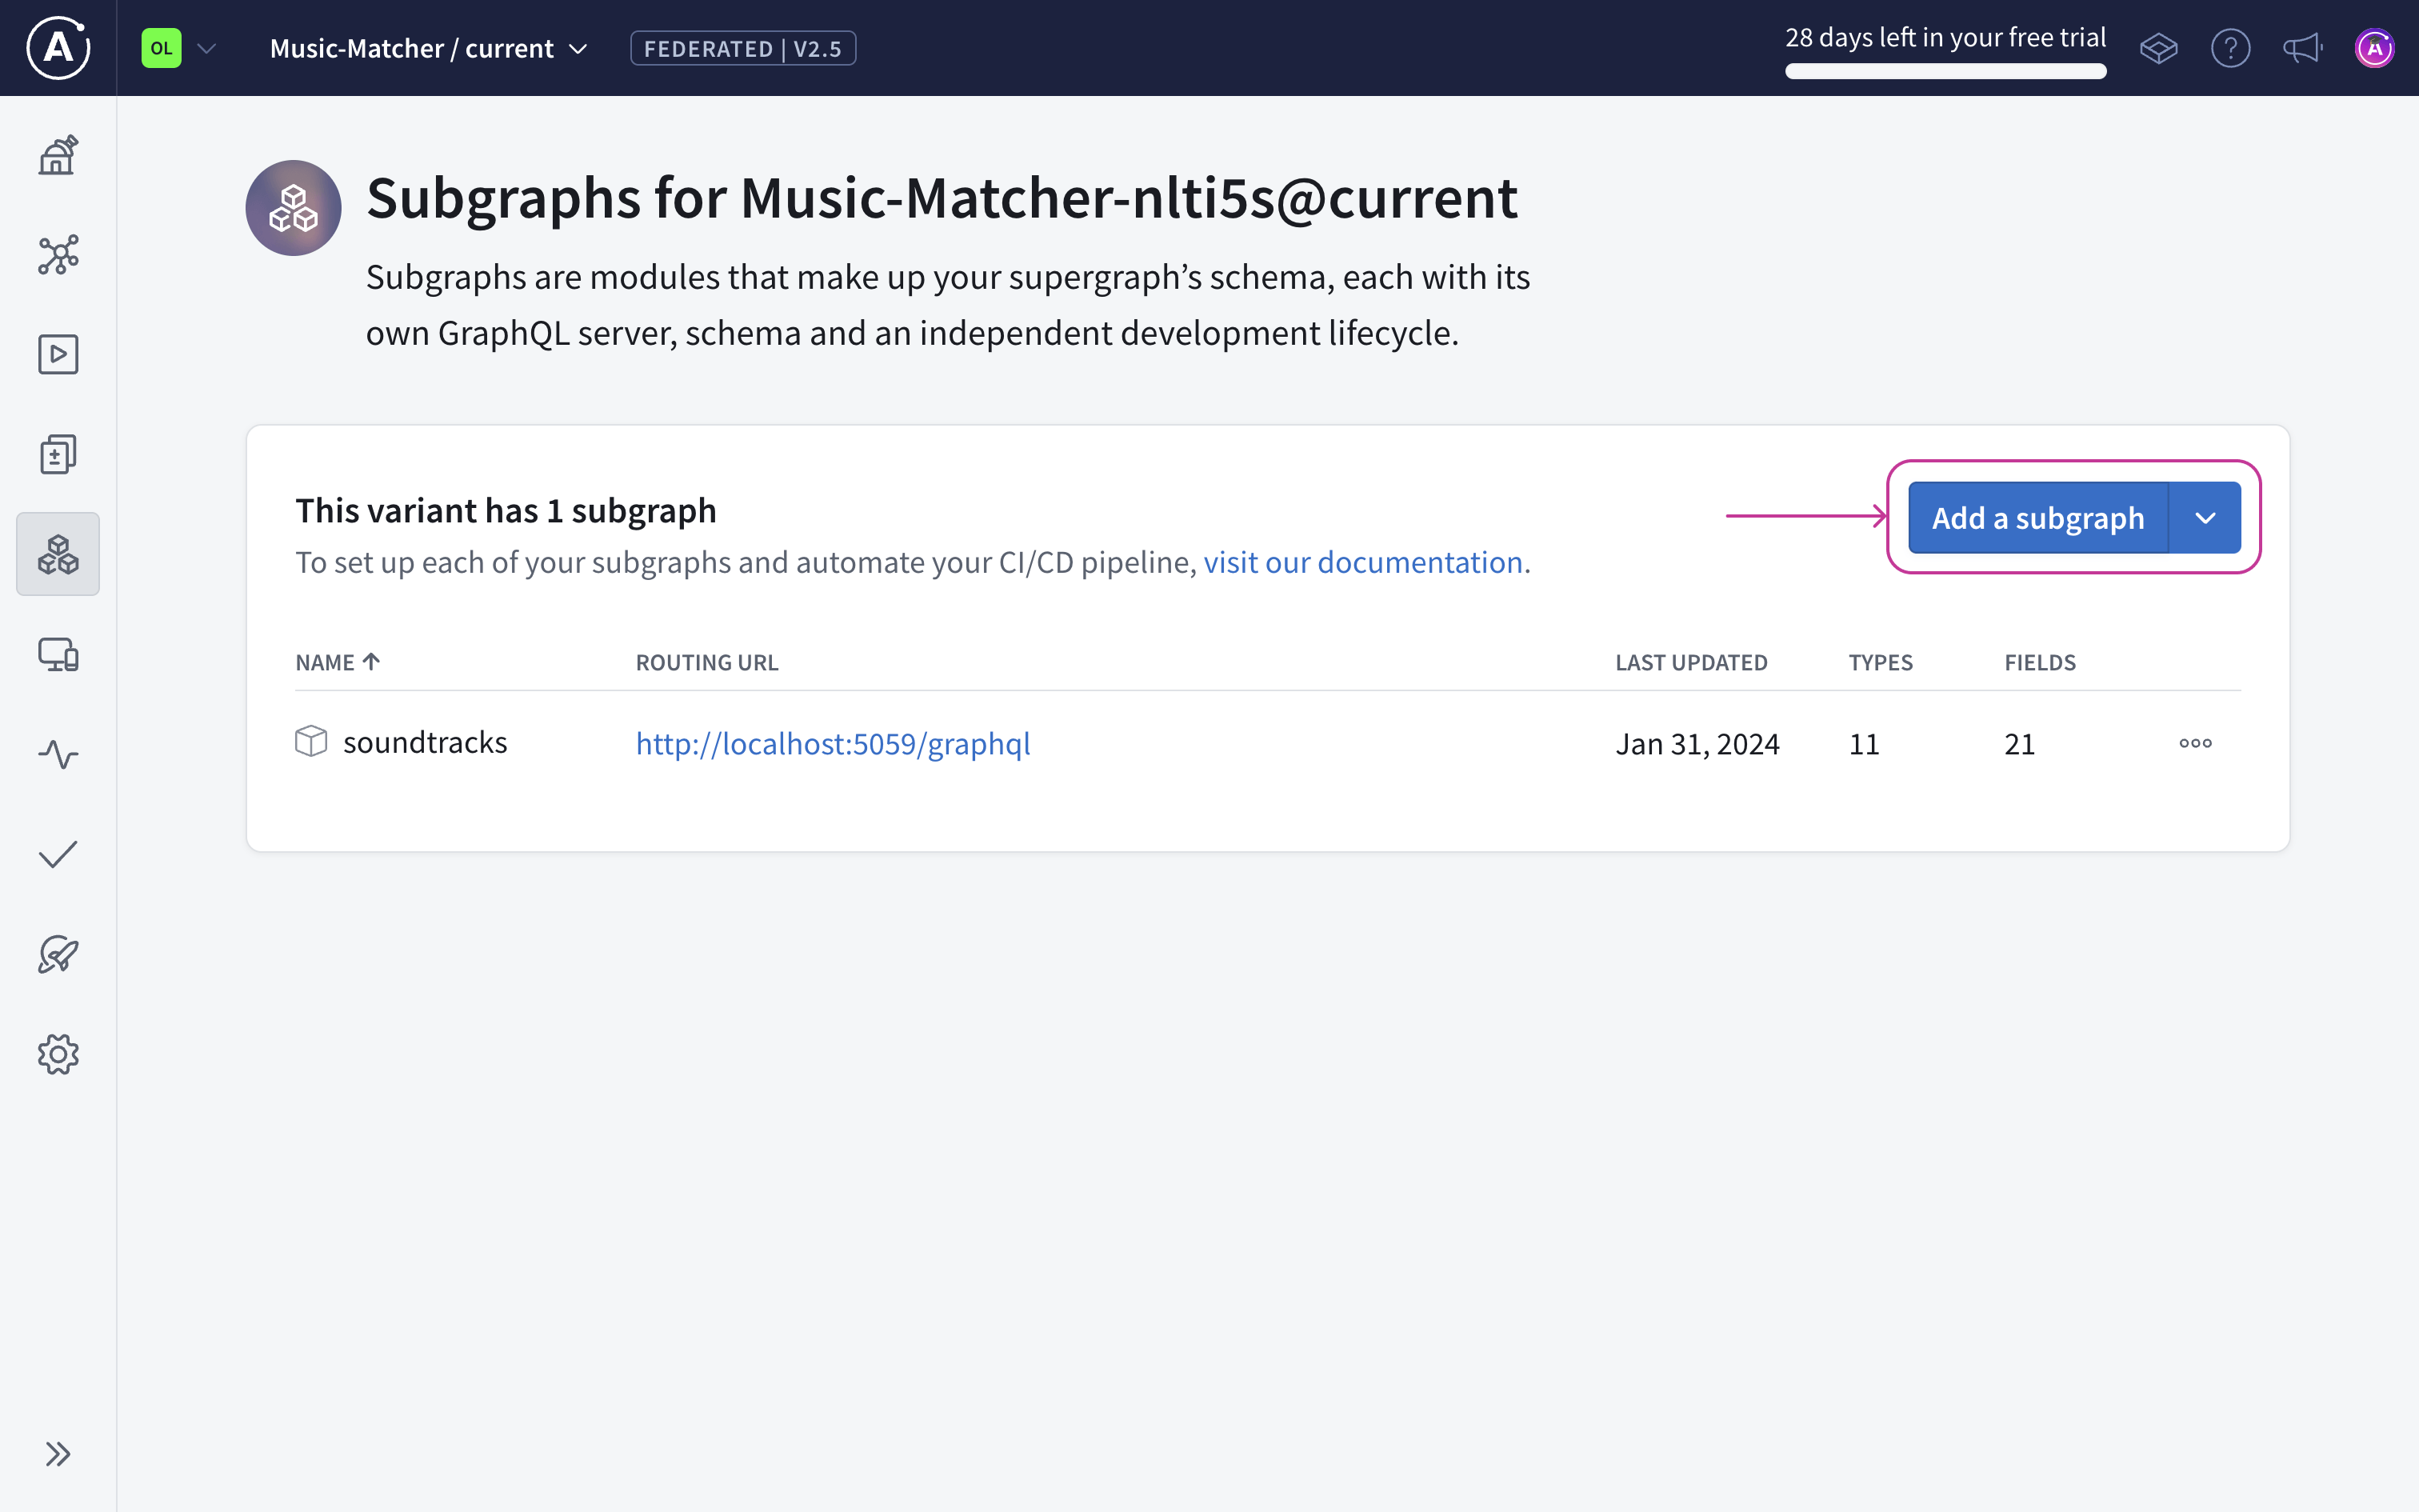Expand the Add a subgraph dropdown arrow
This screenshot has width=2419, height=1512.
[x=2205, y=517]
